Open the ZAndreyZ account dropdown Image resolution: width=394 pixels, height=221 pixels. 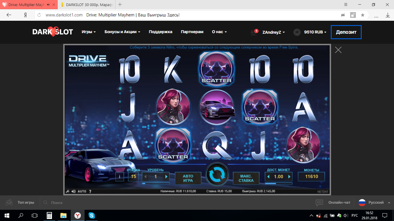point(274,32)
